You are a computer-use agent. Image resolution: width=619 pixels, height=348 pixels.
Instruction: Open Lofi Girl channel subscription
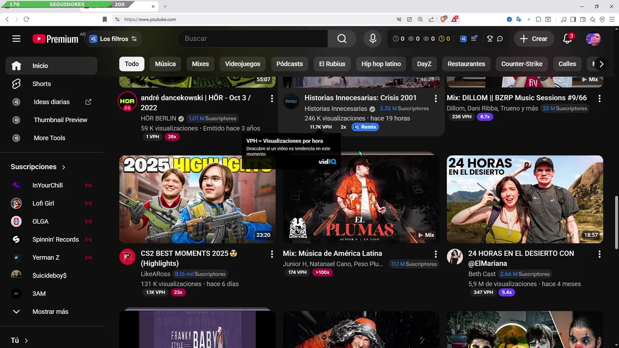pos(51,203)
